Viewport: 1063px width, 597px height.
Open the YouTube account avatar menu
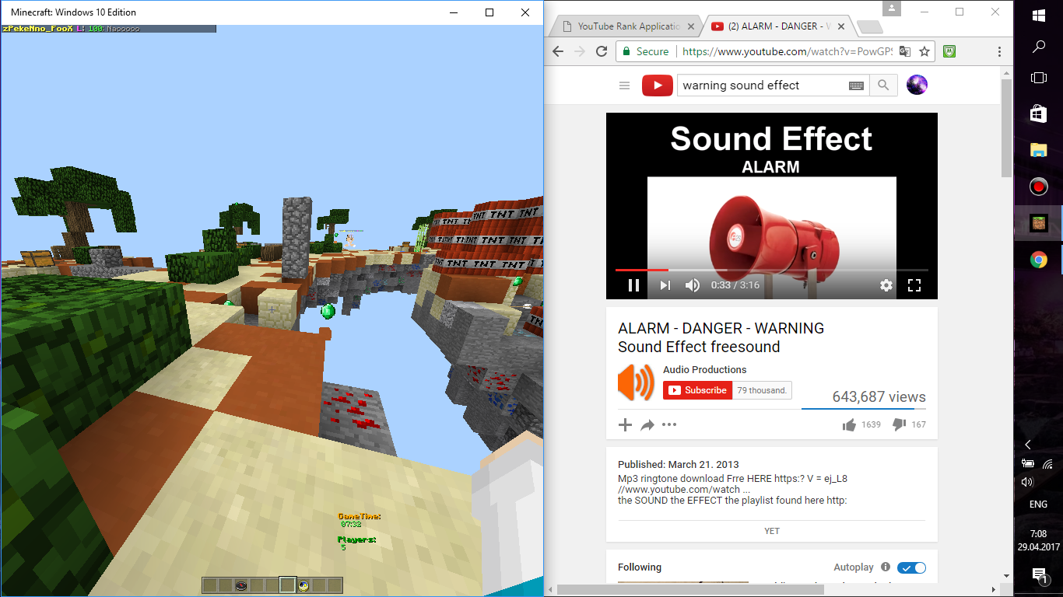point(917,86)
